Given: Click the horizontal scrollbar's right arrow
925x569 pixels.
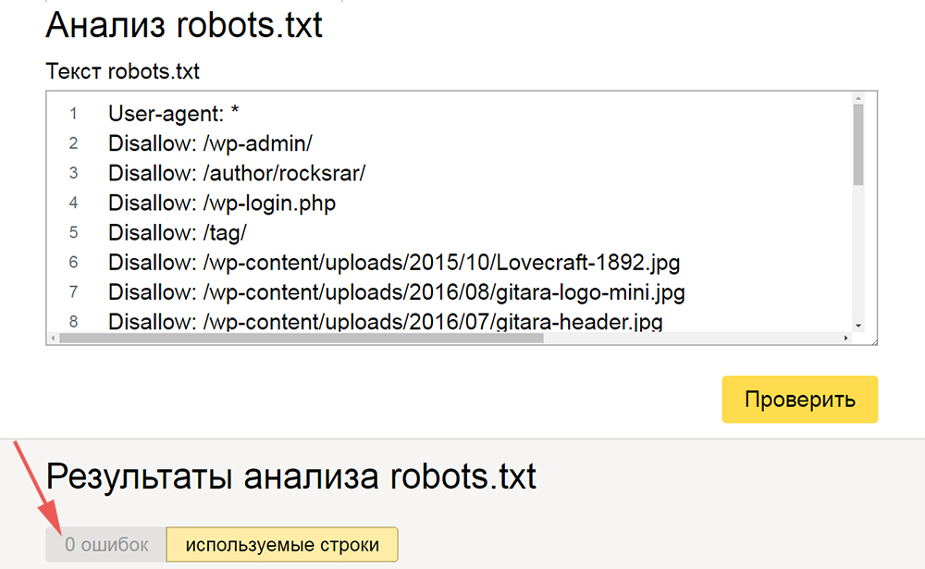Looking at the screenshot, I should coord(845,339).
